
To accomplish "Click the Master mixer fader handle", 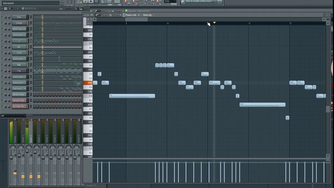I will [11, 157].
